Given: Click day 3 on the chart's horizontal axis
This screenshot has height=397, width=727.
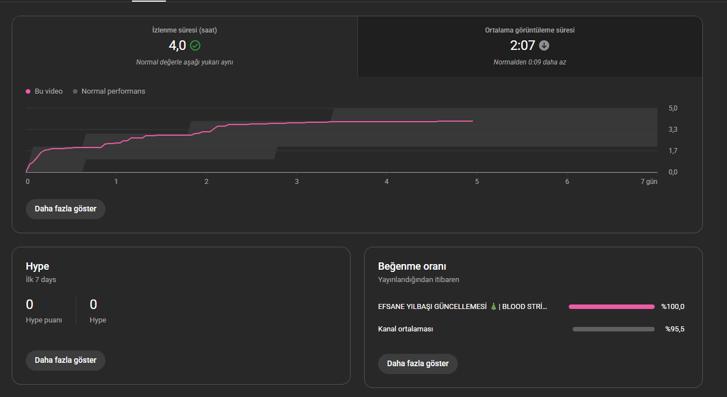Looking at the screenshot, I should pyautogui.click(x=297, y=182).
